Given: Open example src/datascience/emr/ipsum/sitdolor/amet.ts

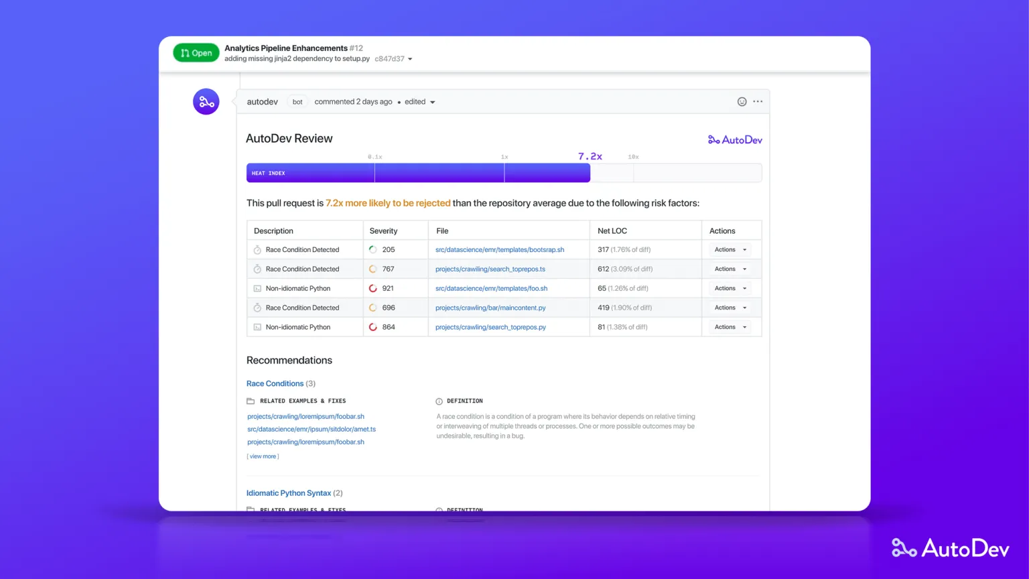Looking at the screenshot, I should coord(312,429).
